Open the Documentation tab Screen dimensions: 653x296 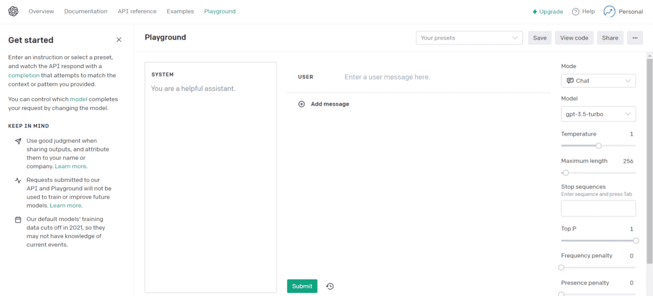coord(86,11)
